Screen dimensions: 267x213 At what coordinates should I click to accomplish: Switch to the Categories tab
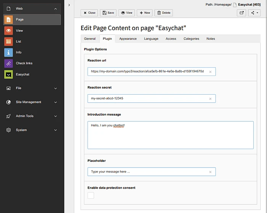tap(191, 39)
